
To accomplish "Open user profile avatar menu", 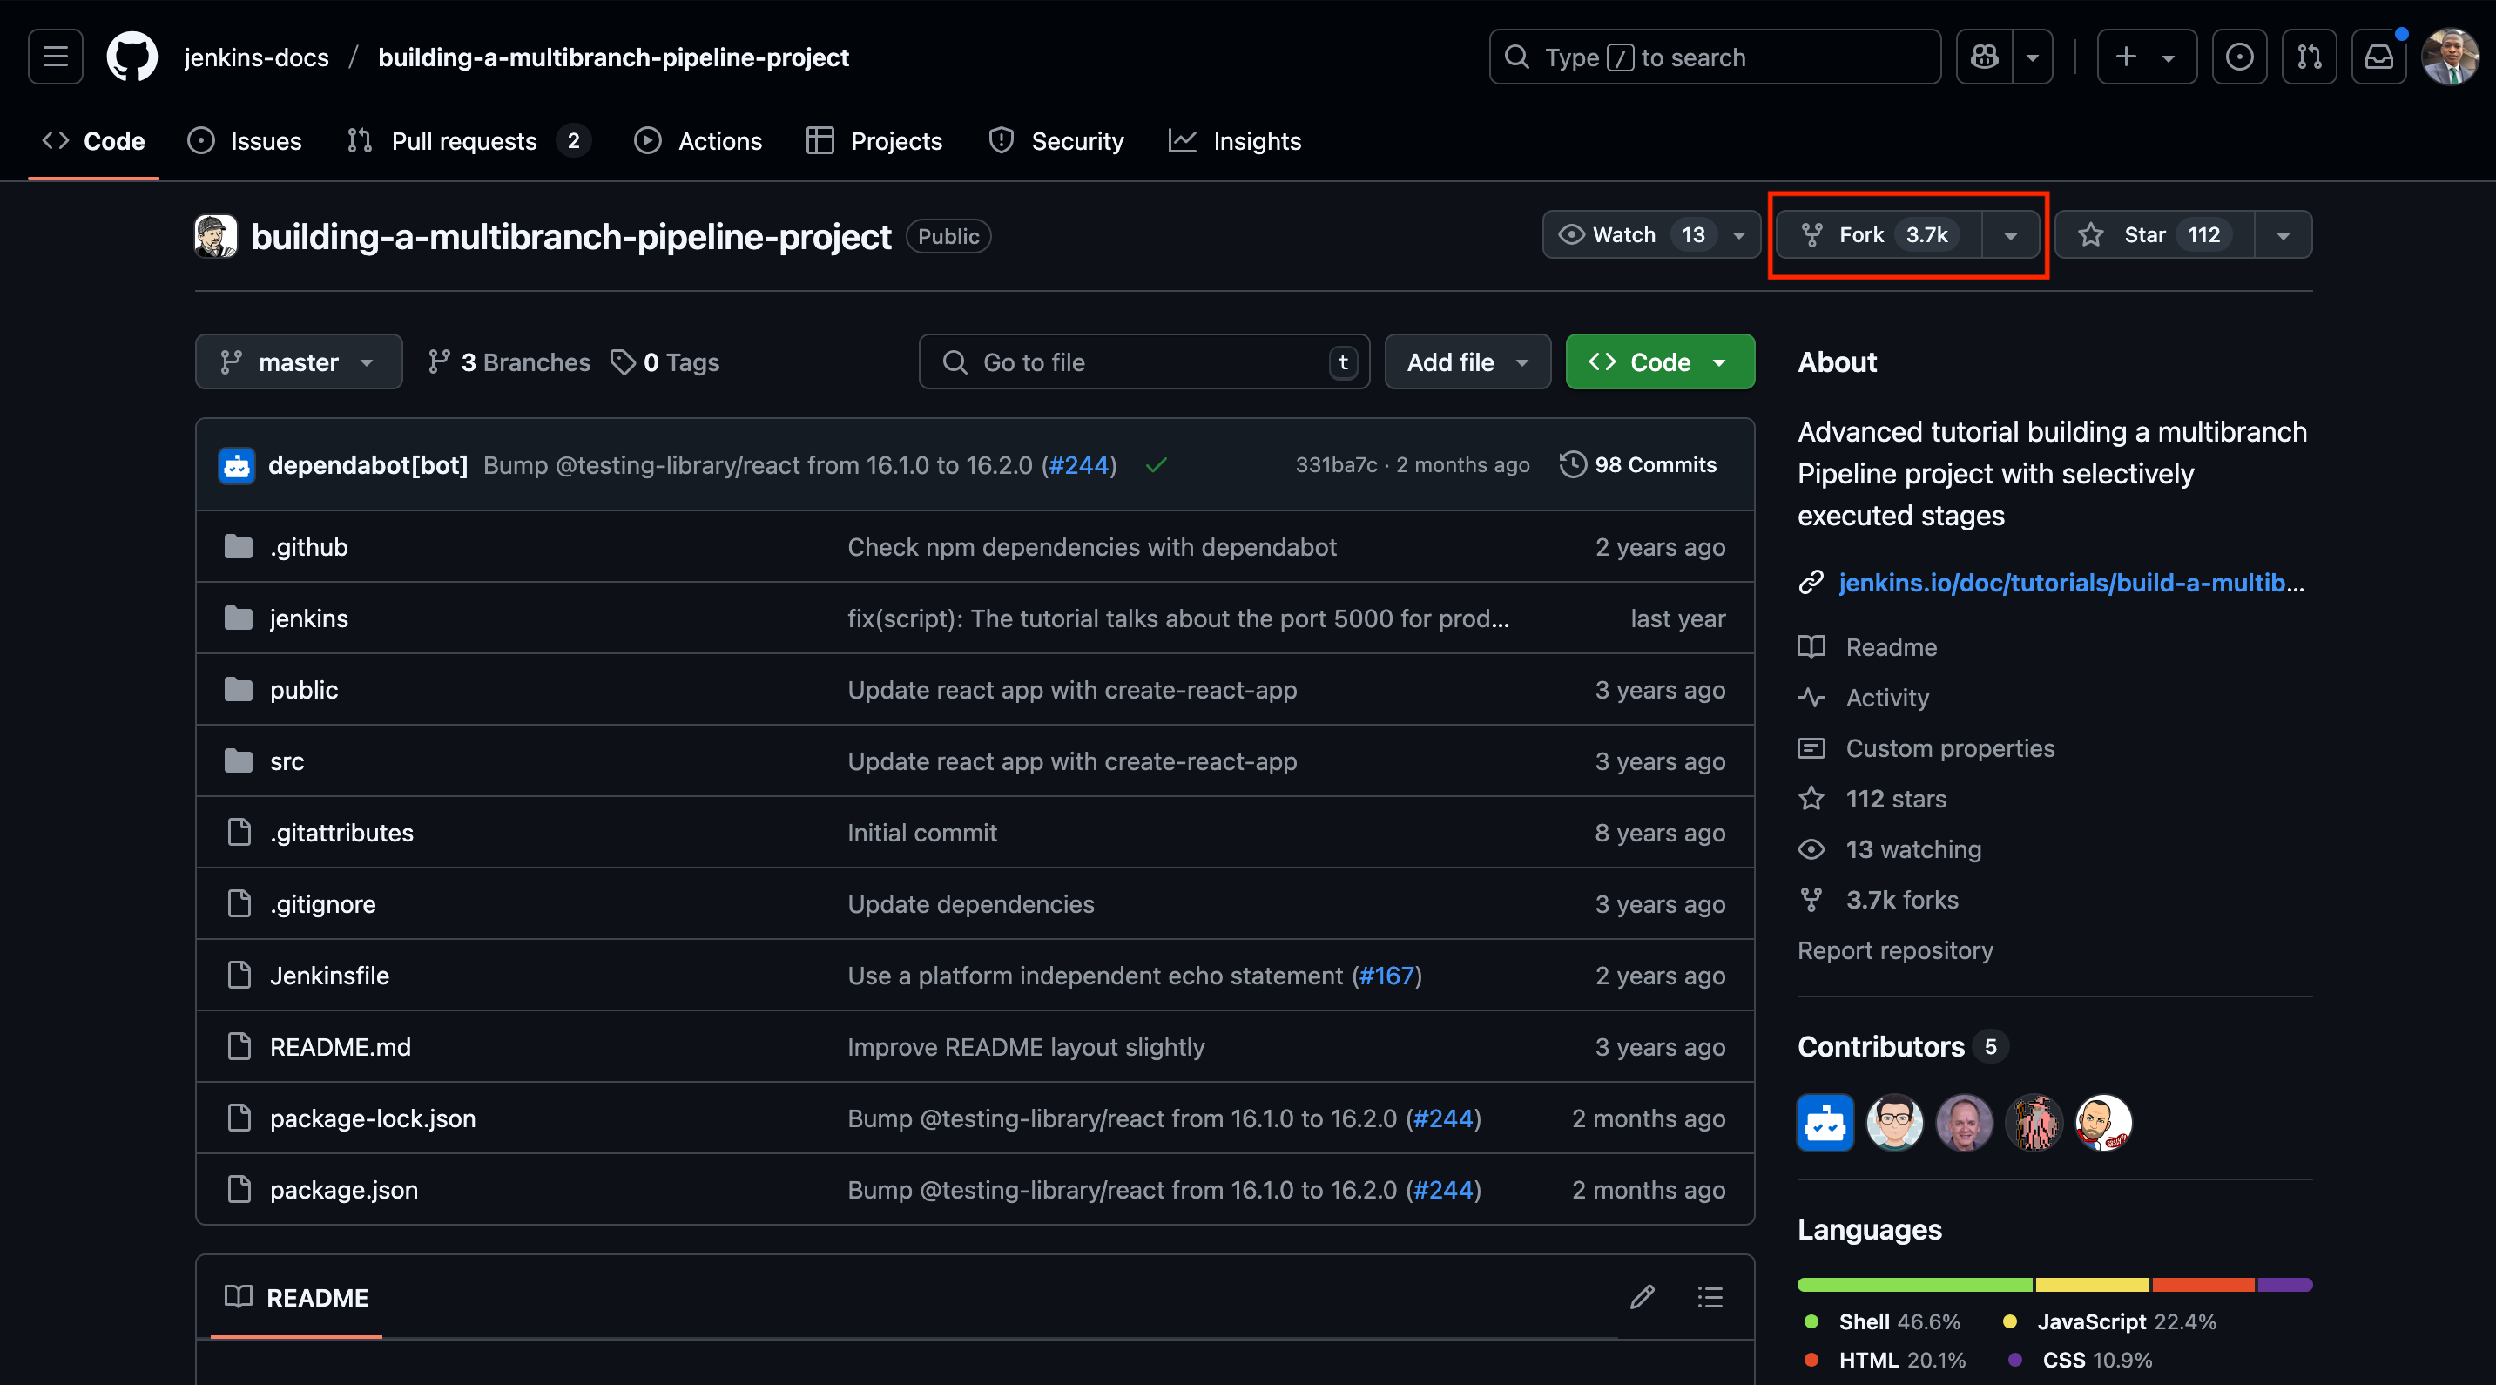I will click(2450, 57).
